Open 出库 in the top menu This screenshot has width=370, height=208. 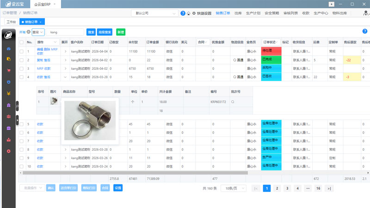click(x=238, y=13)
